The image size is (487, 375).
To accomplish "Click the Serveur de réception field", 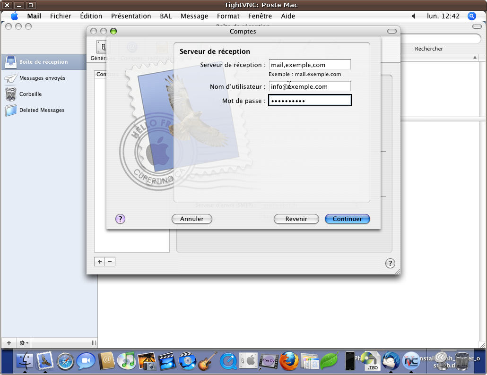I will (310, 65).
